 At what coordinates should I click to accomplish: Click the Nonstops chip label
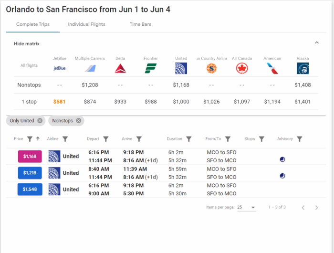(63, 121)
